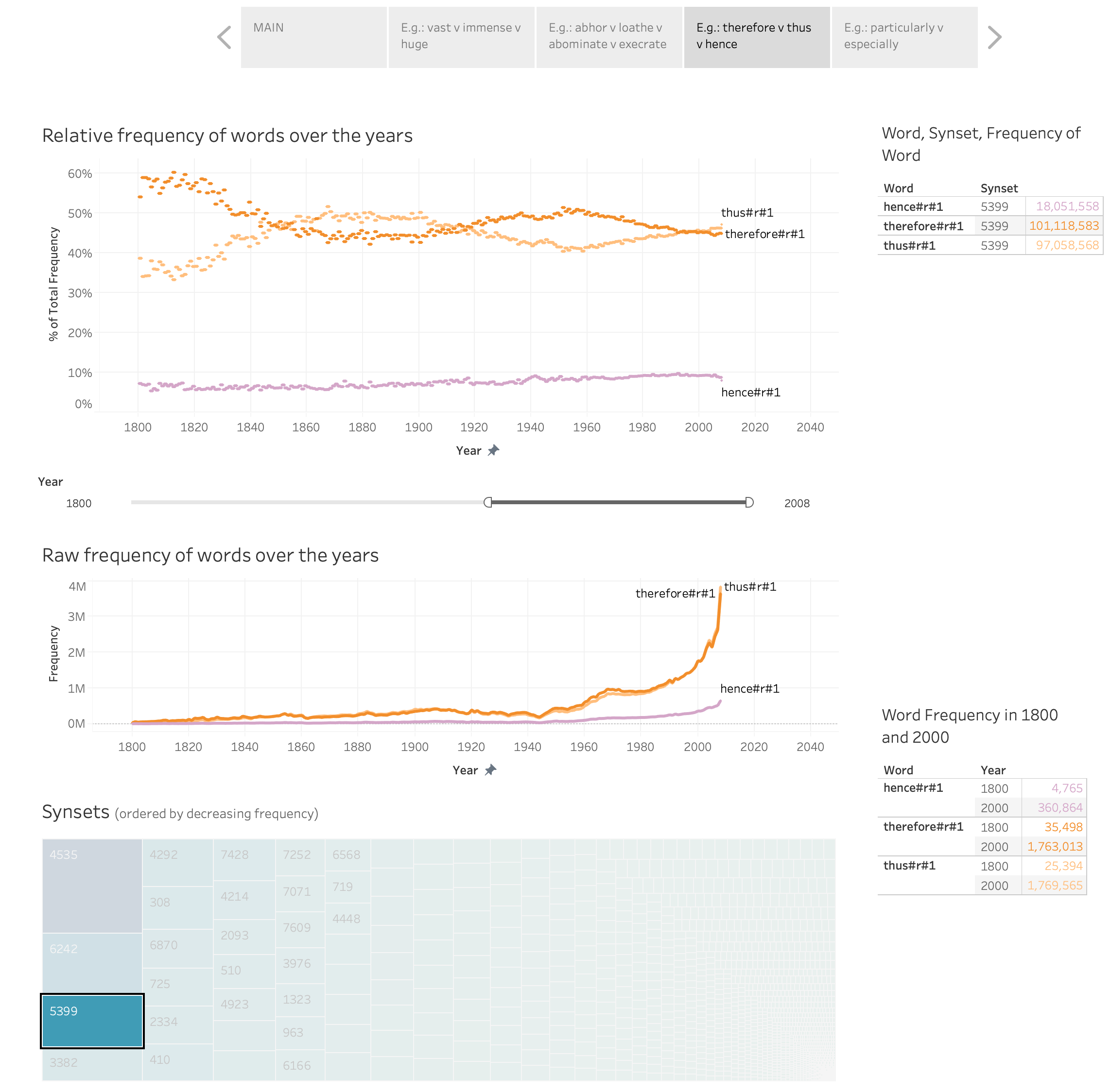The image size is (1111, 1092).
Task: Click the pin icon beside raw chart Year
Action: (x=490, y=770)
